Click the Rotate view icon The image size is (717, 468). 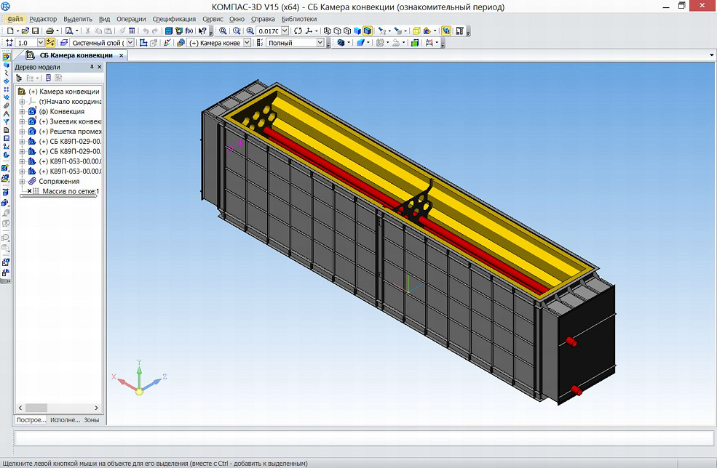coord(298,31)
